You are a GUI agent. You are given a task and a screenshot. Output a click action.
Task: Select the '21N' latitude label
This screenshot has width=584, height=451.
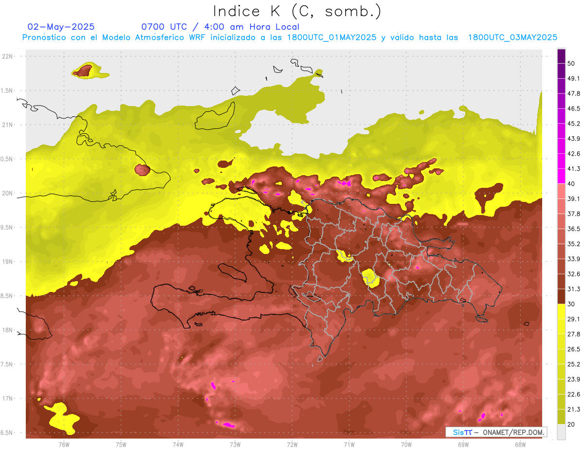tap(8, 125)
